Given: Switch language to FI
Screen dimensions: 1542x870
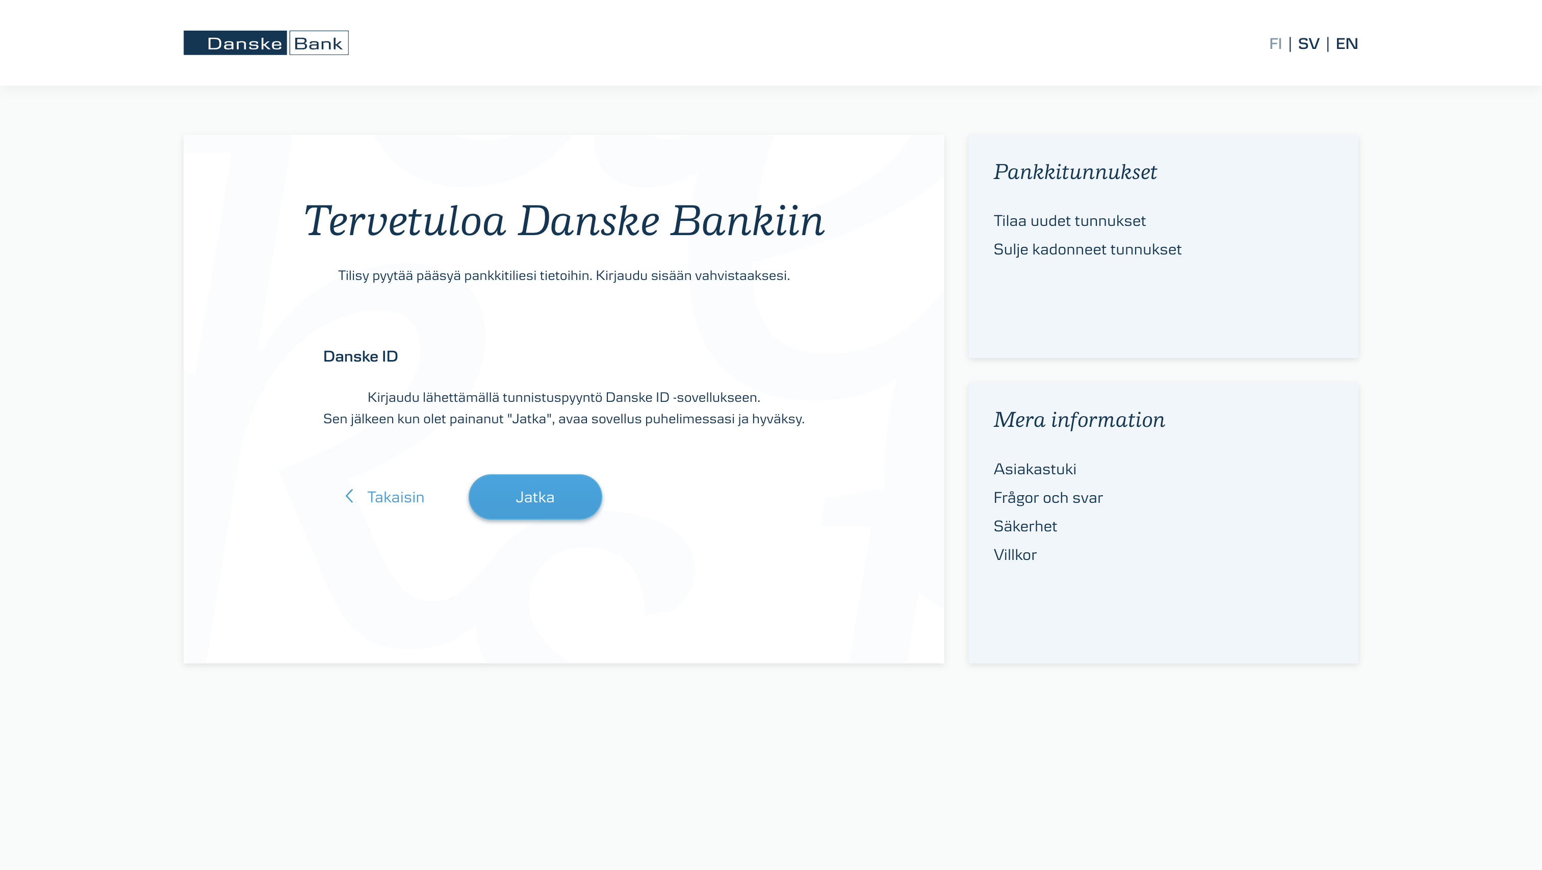Looking at the screenshot, I should 1275,44.
